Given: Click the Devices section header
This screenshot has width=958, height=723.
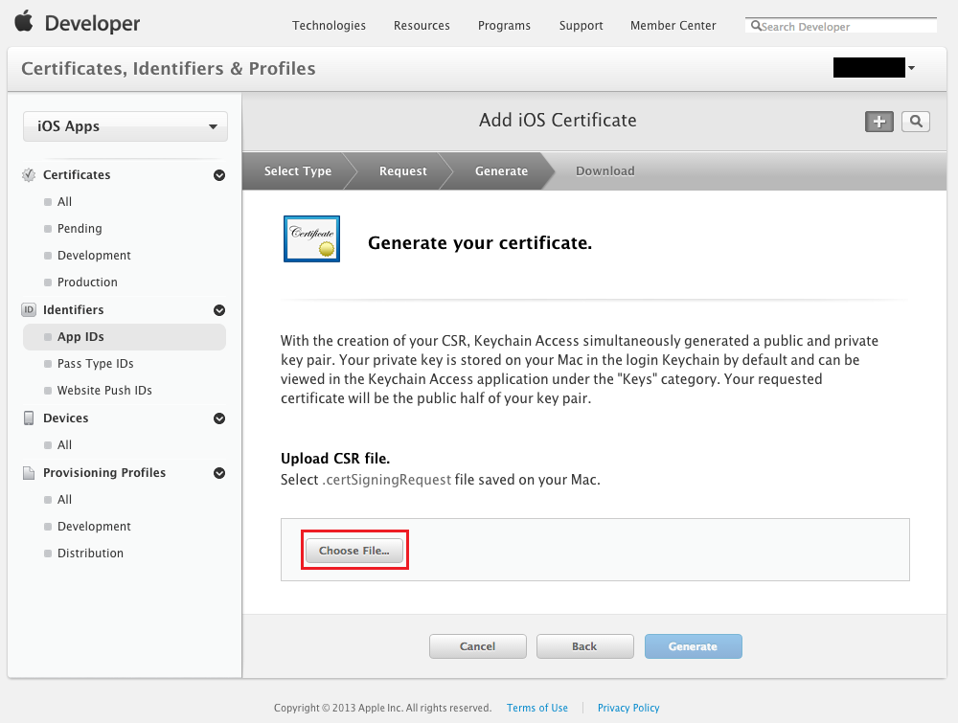Looking at the screenshot, I should 66,418.
